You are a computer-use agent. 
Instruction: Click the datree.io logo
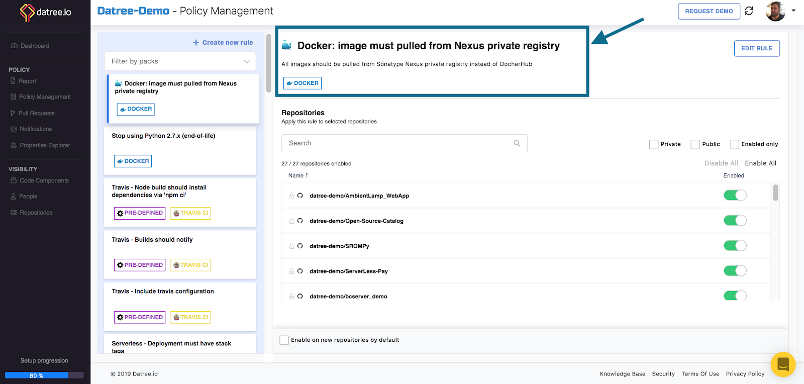45,12
